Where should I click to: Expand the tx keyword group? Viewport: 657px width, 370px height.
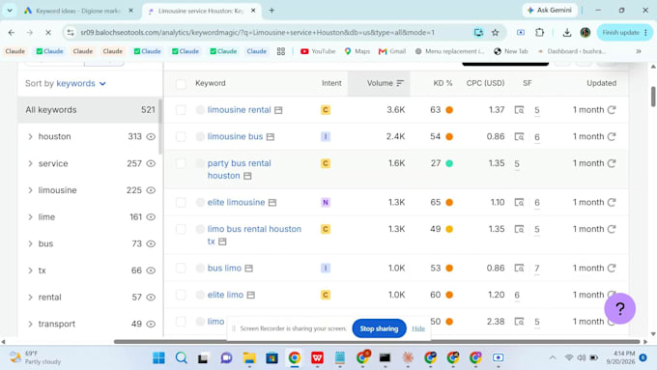pos(30,270)
